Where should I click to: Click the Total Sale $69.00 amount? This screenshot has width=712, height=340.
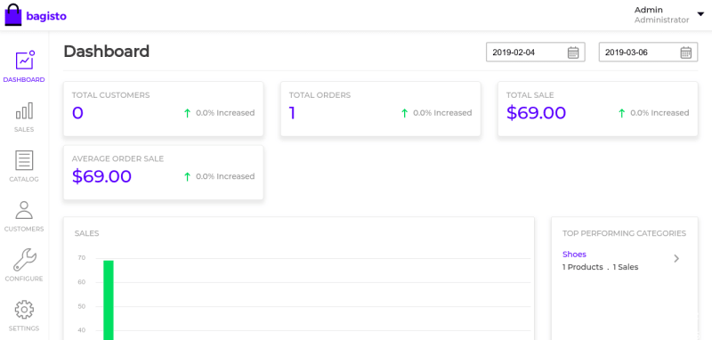coord(537,113)
